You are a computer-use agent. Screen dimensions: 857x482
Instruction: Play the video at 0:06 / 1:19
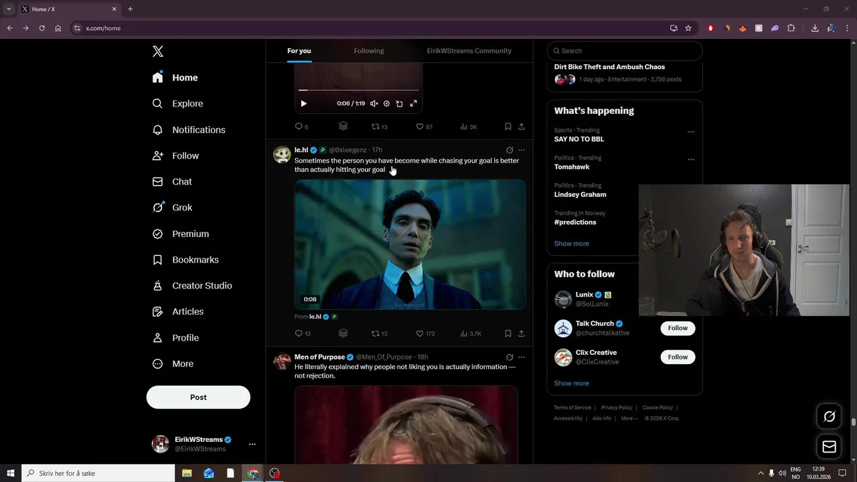pos(303,104)
